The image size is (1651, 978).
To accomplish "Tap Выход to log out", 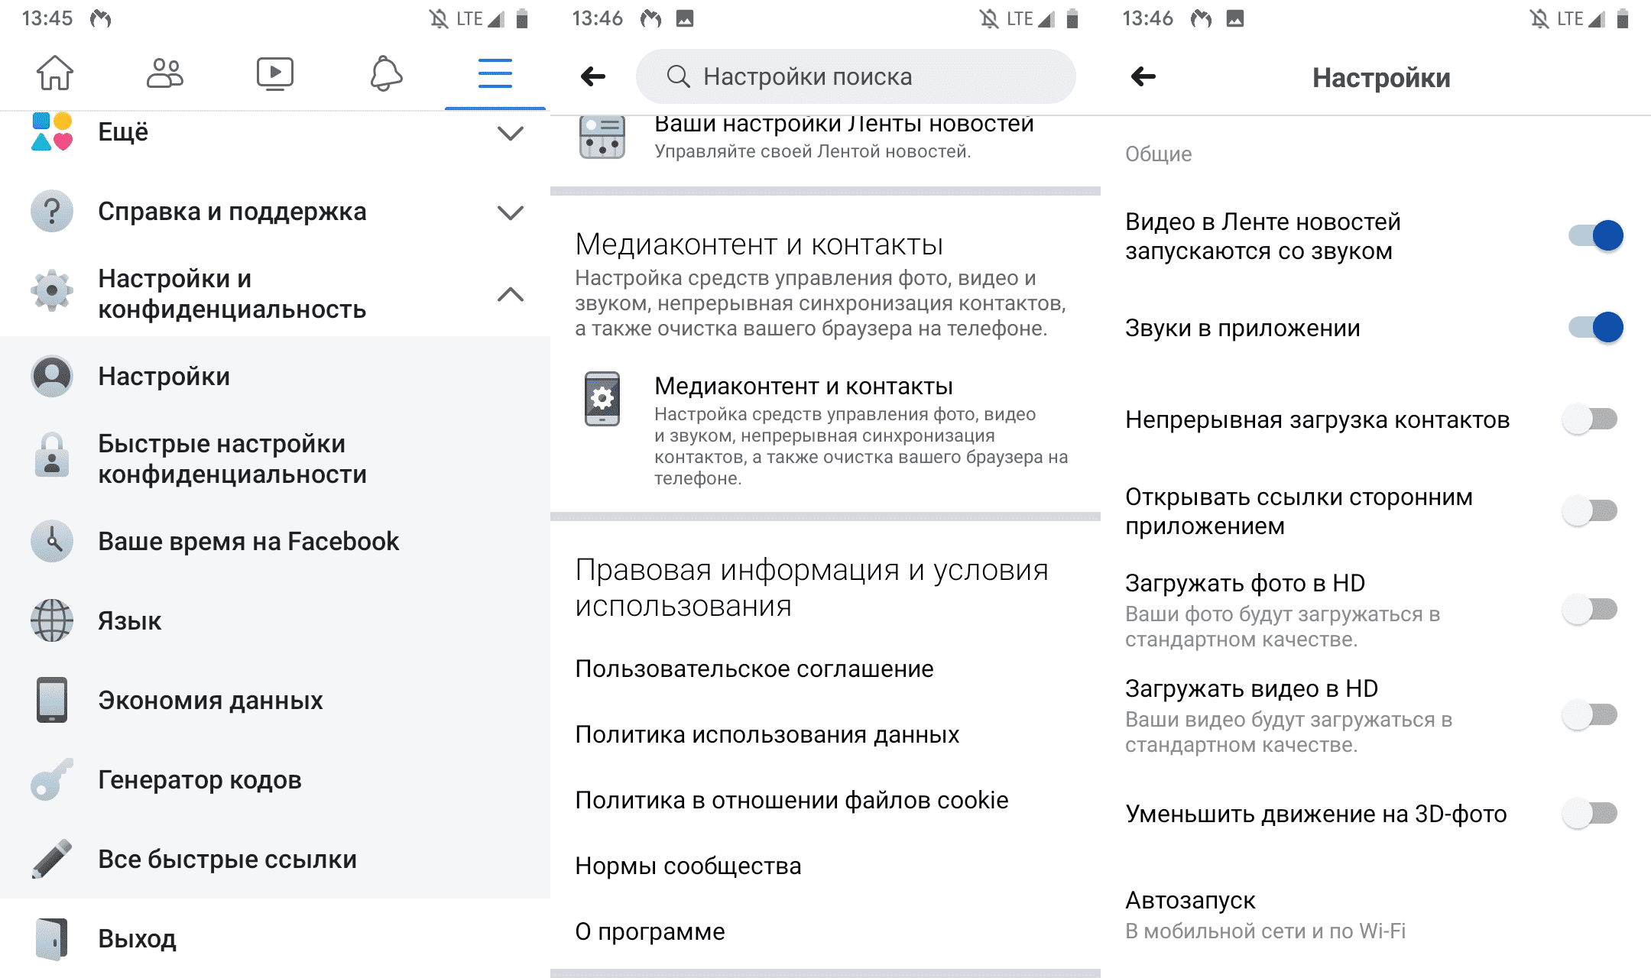I will 275,938.
